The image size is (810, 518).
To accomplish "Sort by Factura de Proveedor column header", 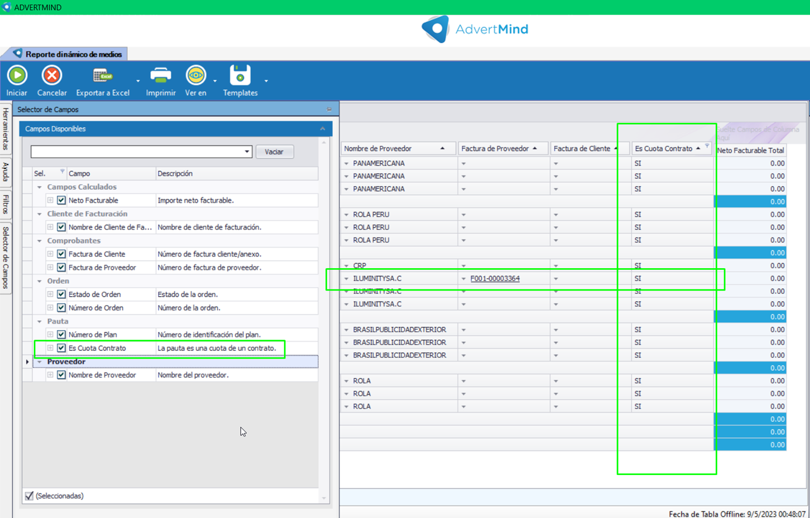I will click(x=503, y=148).
